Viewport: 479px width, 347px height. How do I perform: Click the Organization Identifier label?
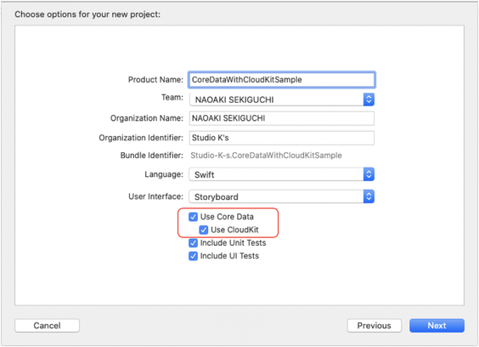click(141, 138)
